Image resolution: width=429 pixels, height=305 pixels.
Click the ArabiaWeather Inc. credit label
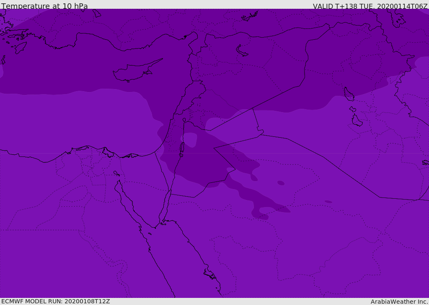pos(399,302)
